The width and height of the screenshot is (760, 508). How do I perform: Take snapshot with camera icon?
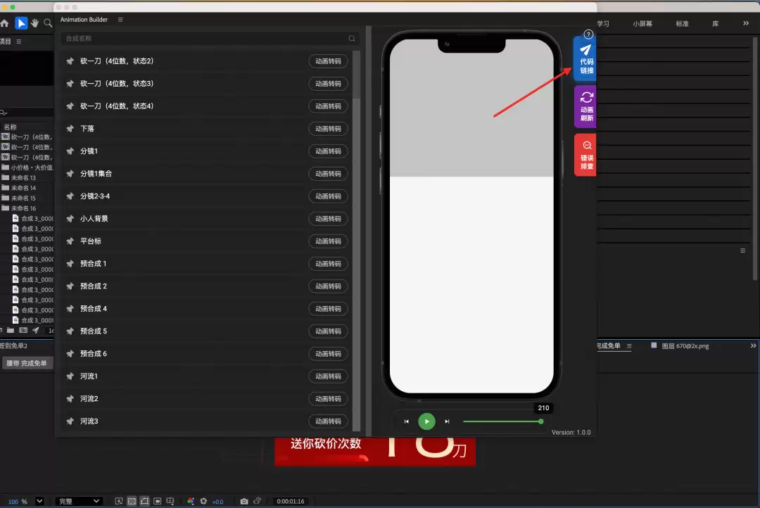tap(243, 501)
